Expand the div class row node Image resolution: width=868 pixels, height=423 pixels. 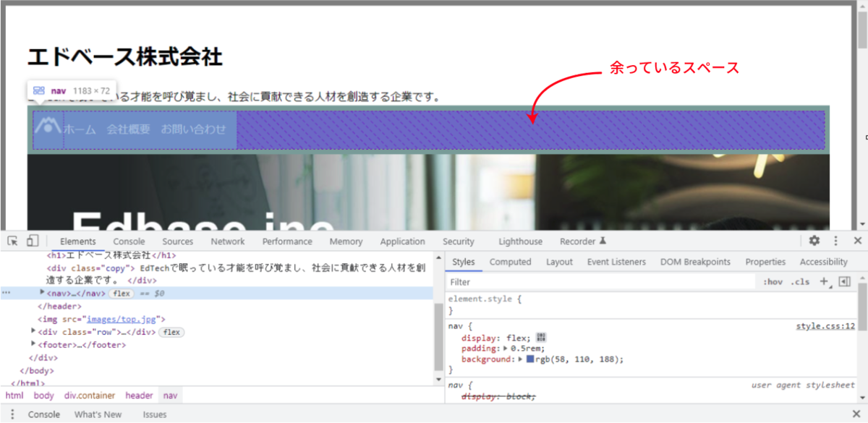[33, 331]
